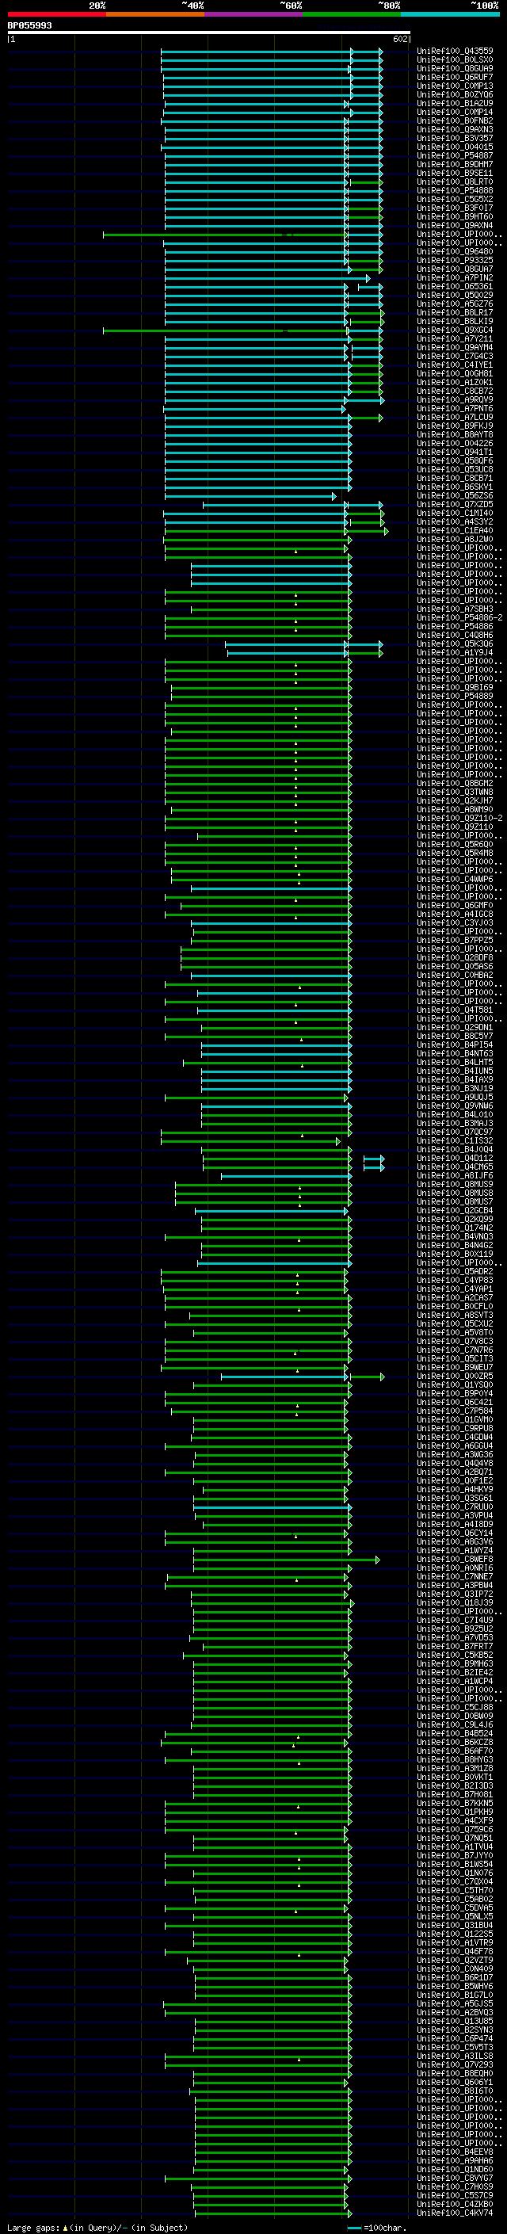This screenshot has height=2234, width=507.
Task: Select hit label UniRef100_Q8MUS8
Action: point(455,1193)
